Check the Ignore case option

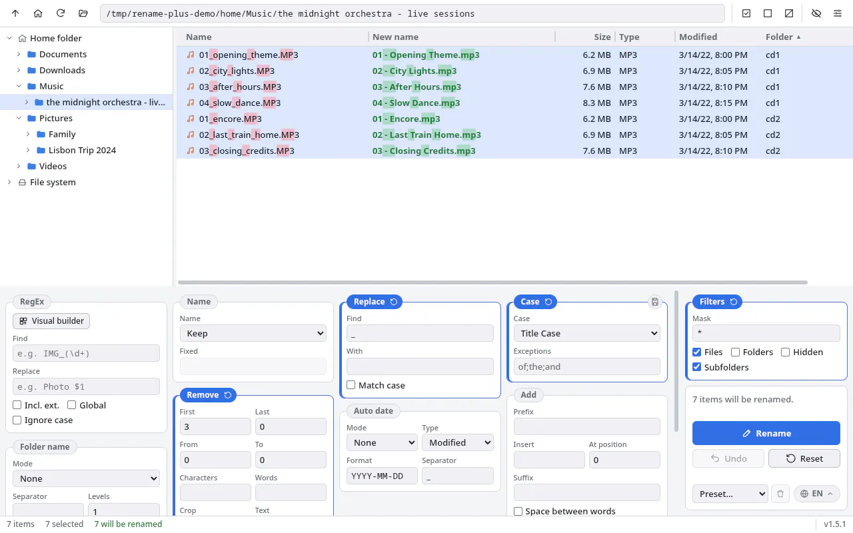(x=17, y=420)
